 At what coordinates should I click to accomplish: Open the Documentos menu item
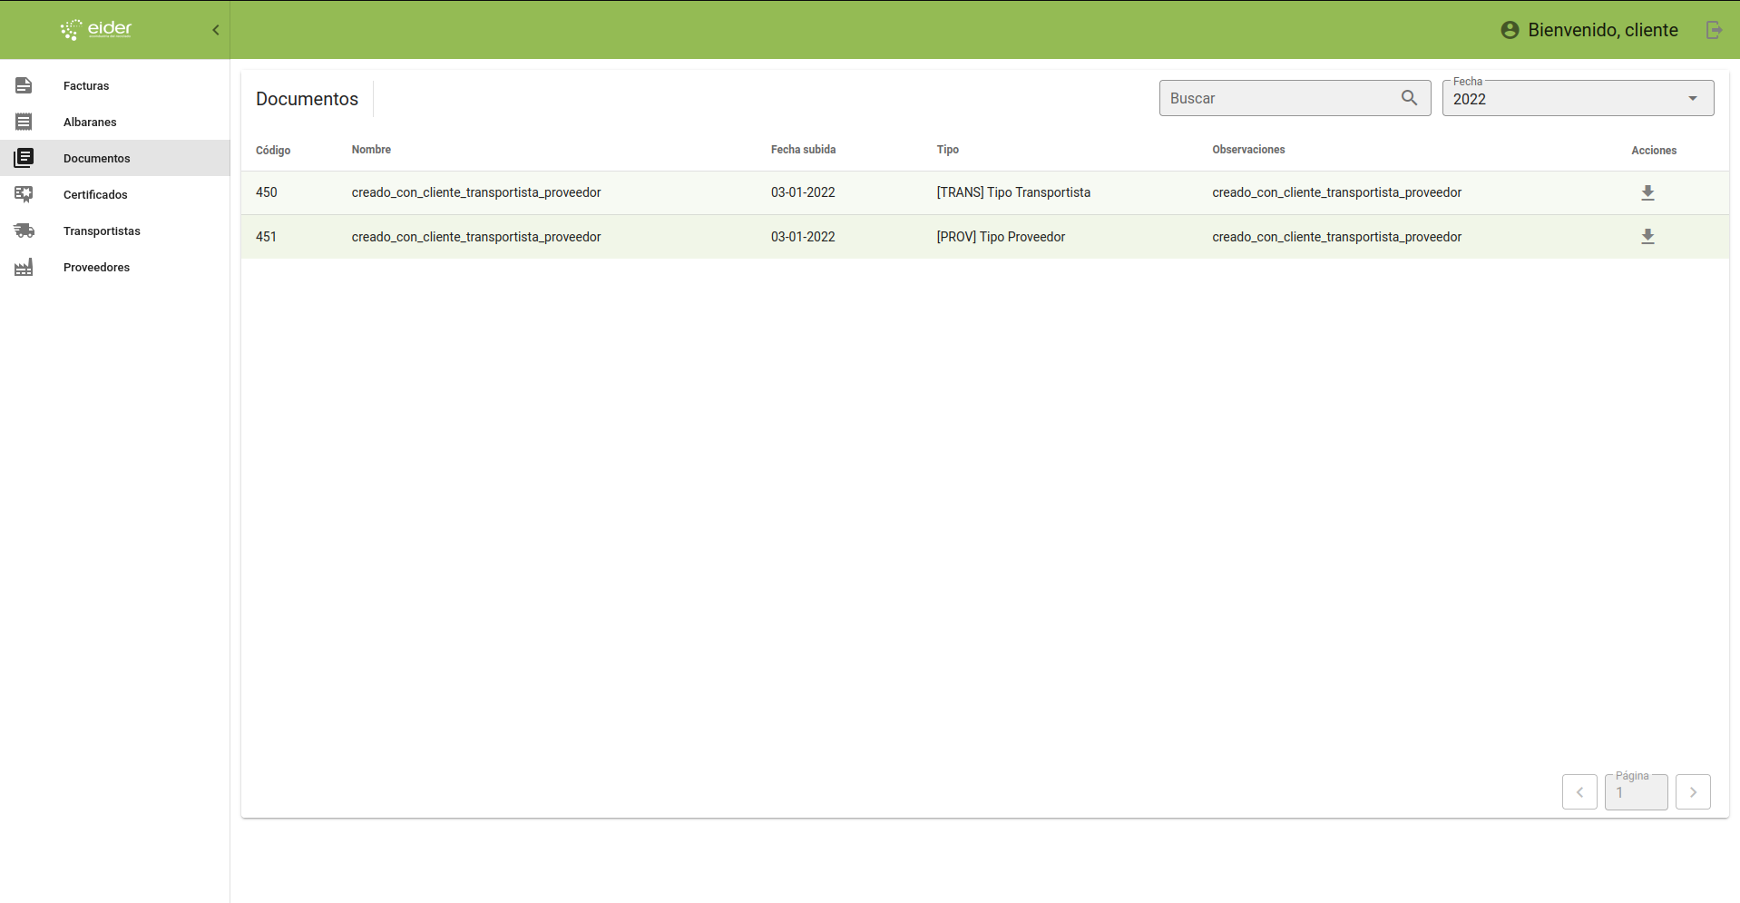[97, 158]
